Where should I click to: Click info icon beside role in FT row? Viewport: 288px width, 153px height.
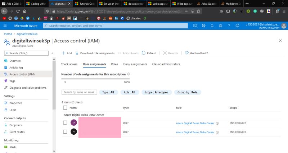tap(217, 132)
